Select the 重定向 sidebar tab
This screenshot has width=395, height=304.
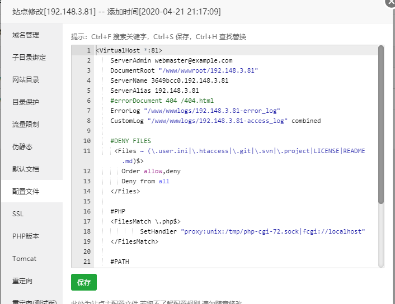coord(22,281)
